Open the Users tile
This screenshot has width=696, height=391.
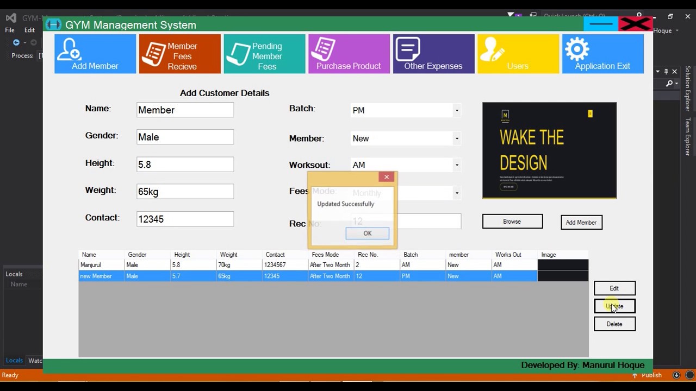tap(518, 54)
